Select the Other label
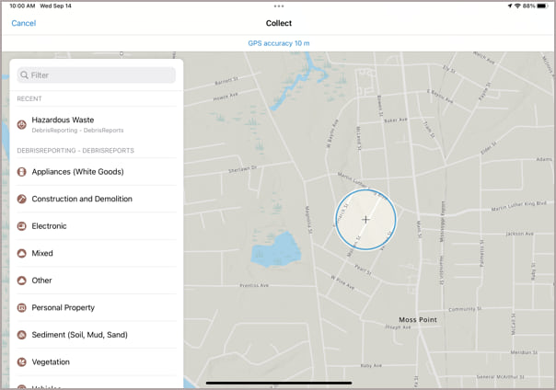Screen dimensions: 556x390 point(41,281)
